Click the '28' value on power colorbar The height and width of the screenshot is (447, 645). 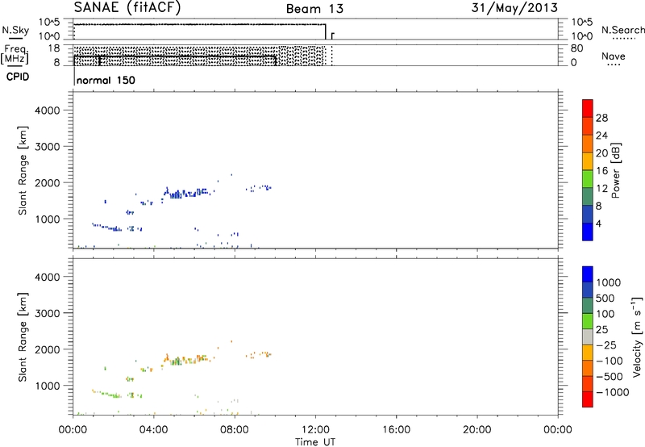601,118
